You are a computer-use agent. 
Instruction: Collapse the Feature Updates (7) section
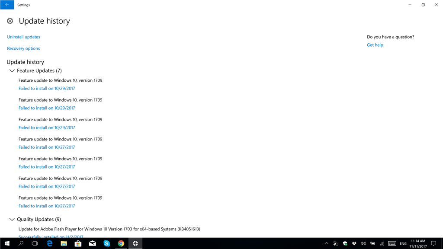[x=12, y=70]
